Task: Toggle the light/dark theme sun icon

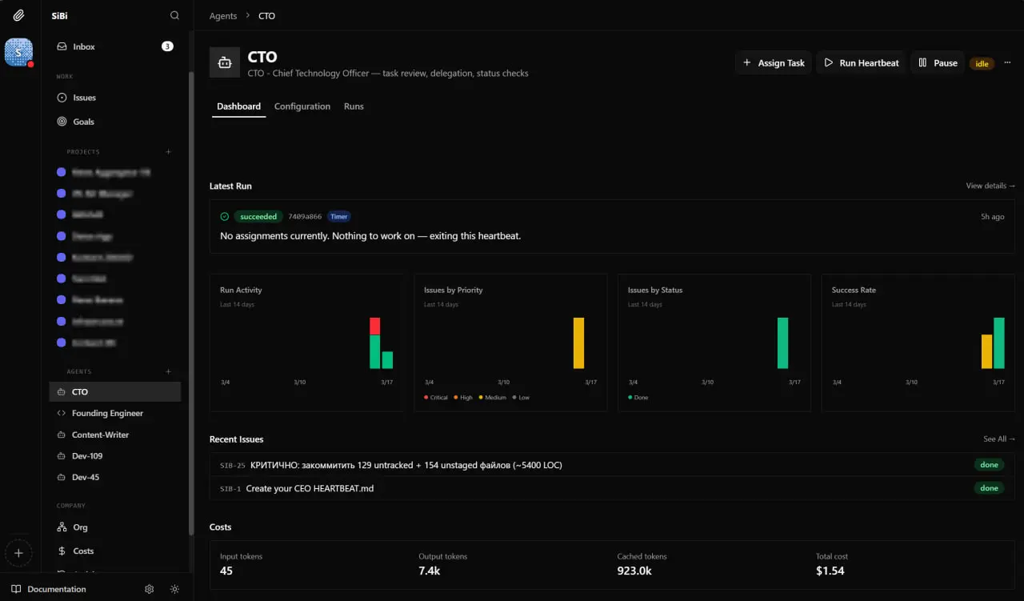Action: (174, 589)
